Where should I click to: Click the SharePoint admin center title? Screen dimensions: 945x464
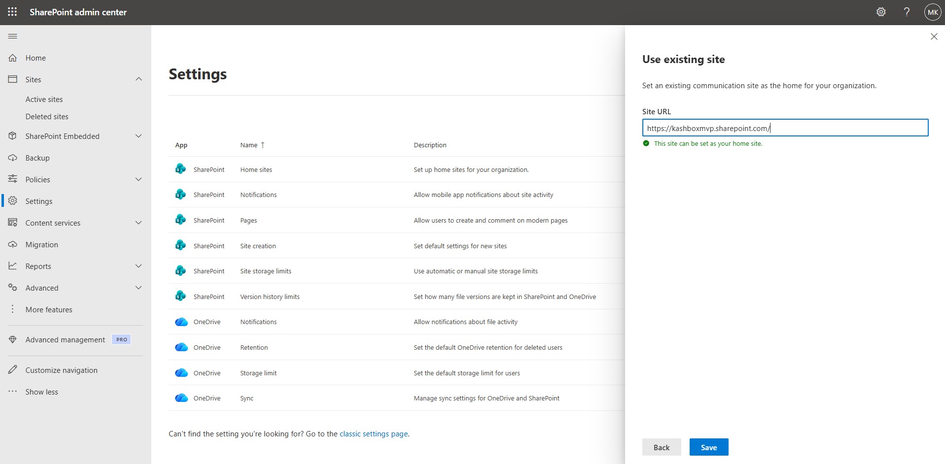point(78,12)
